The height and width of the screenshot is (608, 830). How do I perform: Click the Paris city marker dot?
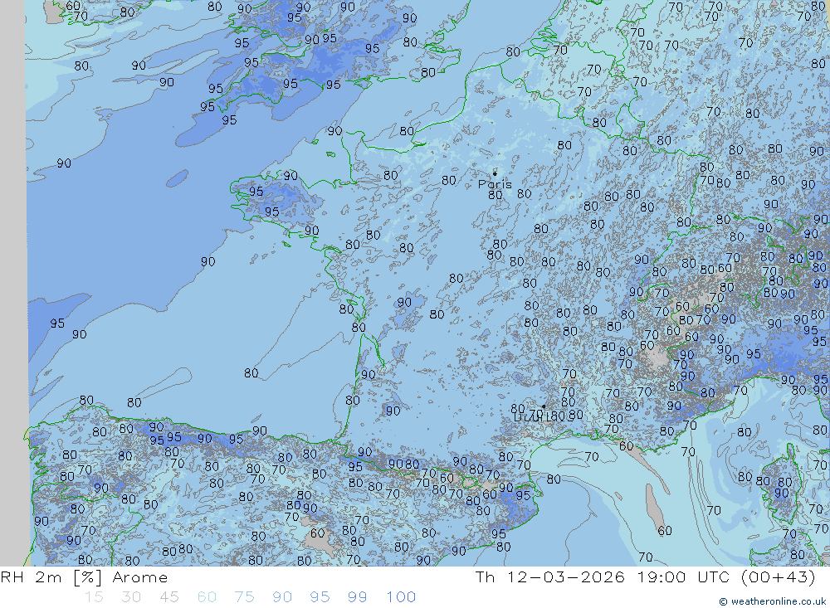click(x=495, y=173)
